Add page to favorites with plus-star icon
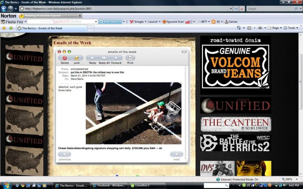303x189 pixels. tap(11, 28)
